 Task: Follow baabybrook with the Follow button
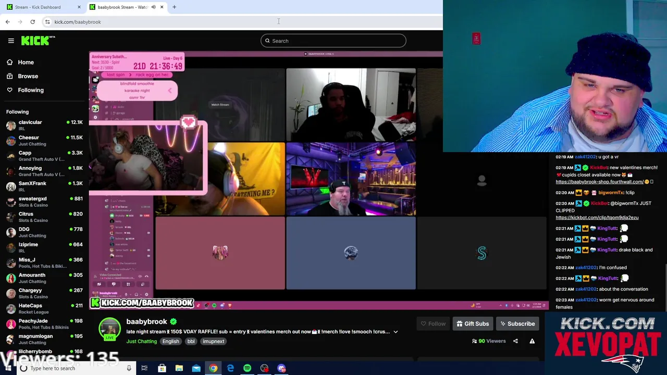[433, 324]
